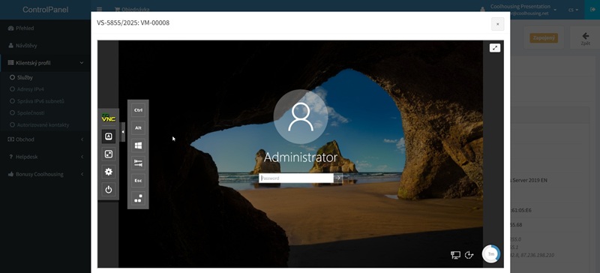Screen dimensions: 600x273
Task: Expand the Obchod sidebar section
Action: pos(46,139)
